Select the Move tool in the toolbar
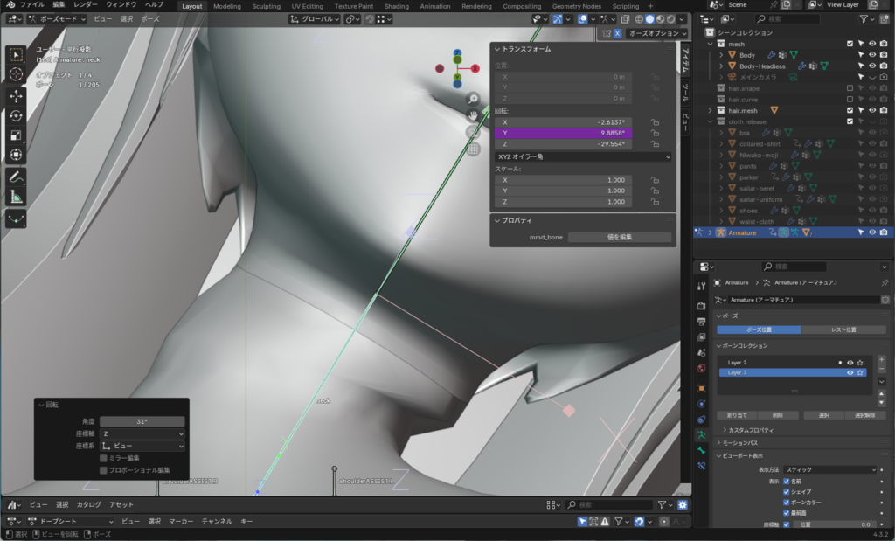Image resolution: width=895 pixels, height=541 pixels. pyautogui.click(x=17, y=95)
